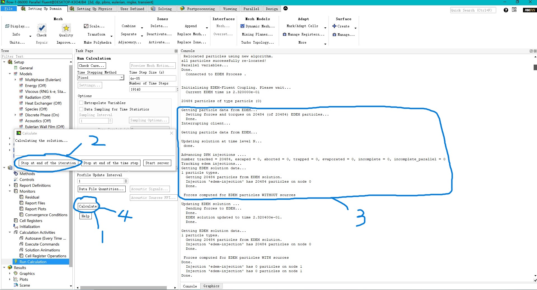The image size is (537, 290).
Task: Open Data File Quantities dialog
Action: [101, 189]
